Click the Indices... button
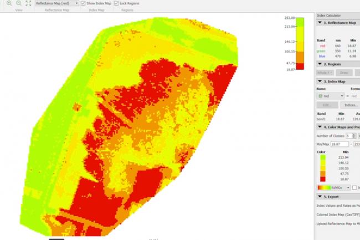This screenshot has height=240, width=360. 350,105
